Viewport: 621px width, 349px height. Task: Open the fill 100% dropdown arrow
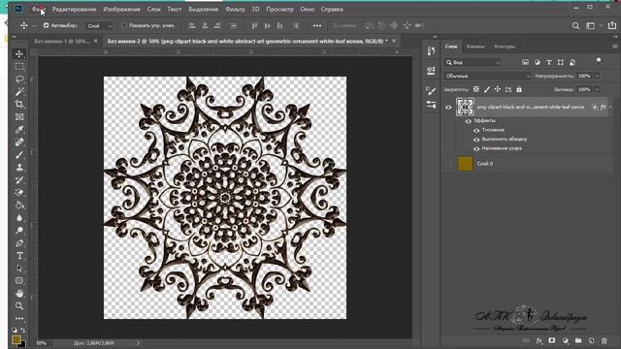[x=597, y=89]
